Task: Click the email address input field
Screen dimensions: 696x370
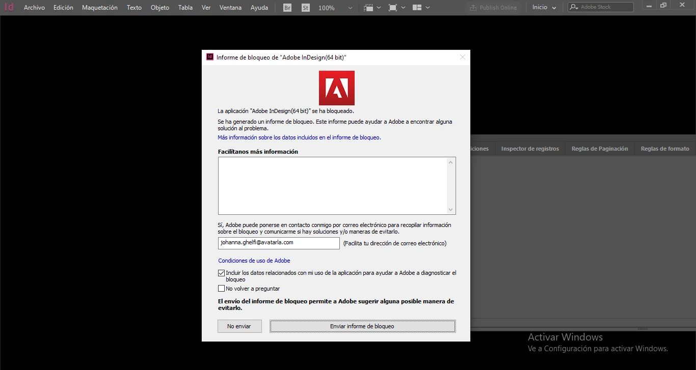Action: (279, 243)
